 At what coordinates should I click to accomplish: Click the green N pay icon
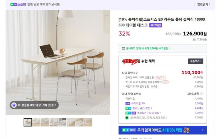point(127,118)
